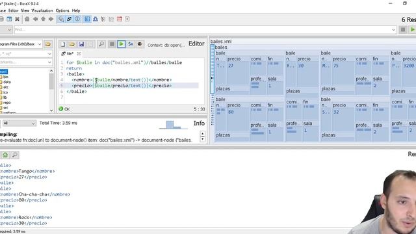Go Forward using the right arrow
Screen dimensions: 416x234
click(51, 19)
